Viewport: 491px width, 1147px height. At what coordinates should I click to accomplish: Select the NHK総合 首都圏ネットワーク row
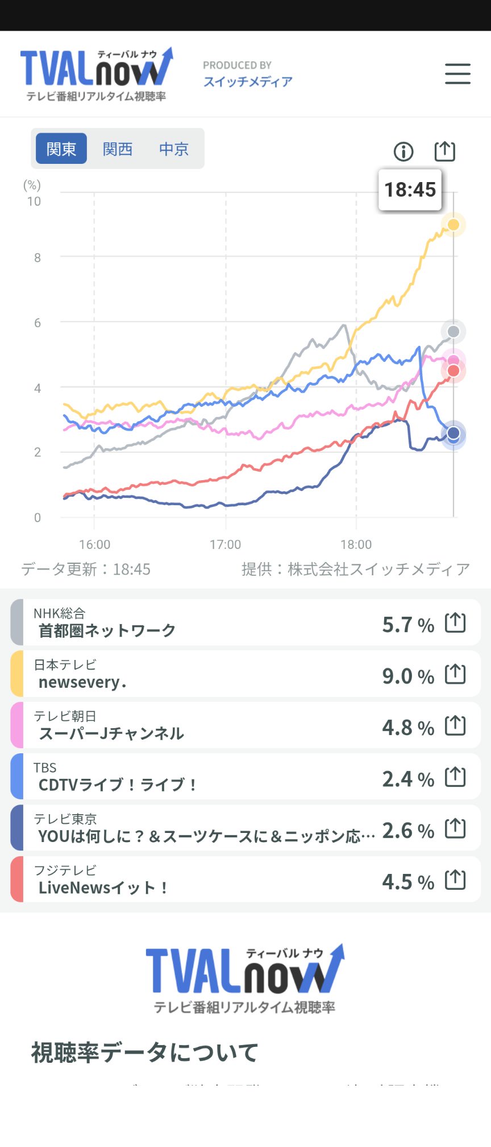[246, 622]
